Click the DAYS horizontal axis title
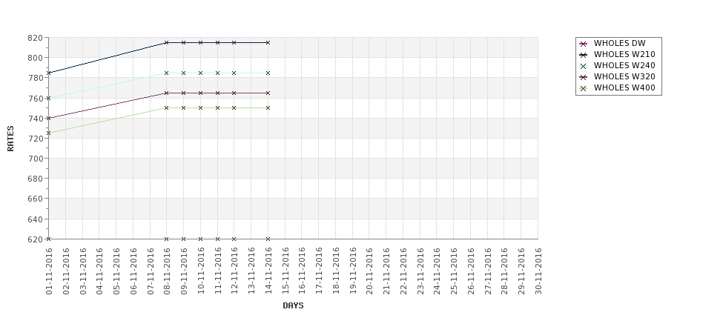Image resolution: width=723 pixels, height=318 pixels. click(x=293, y=305)
